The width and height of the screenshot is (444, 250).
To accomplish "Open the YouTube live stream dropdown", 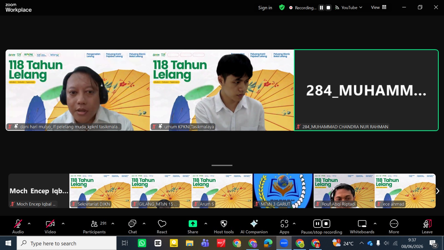I will click(x=349, y=8).
